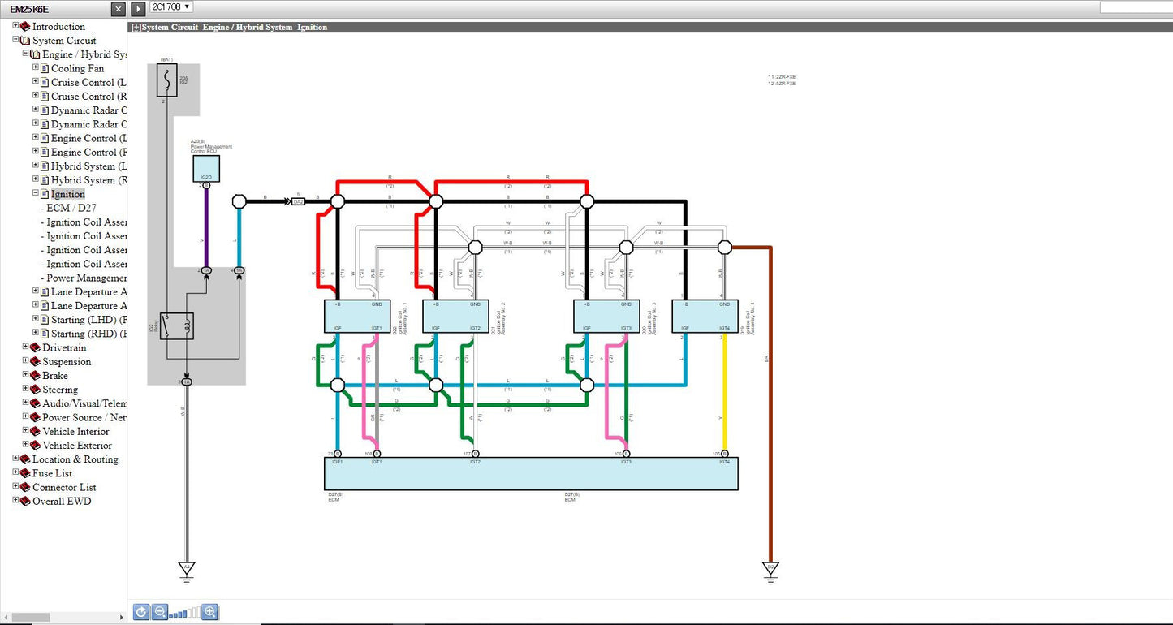Expand the Drivetrain section
This screenshot has height=625, width=1173.
click(x=25, y=347)
